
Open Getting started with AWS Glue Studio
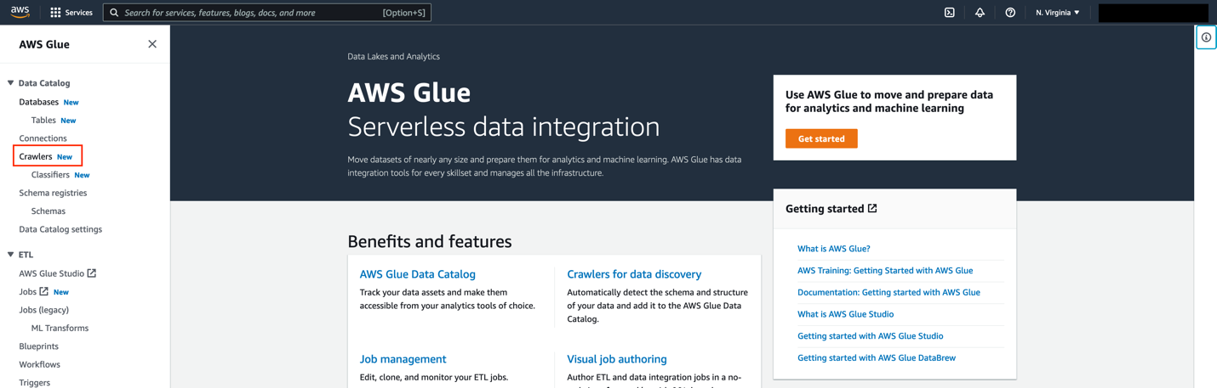click(x=870, y=336)
